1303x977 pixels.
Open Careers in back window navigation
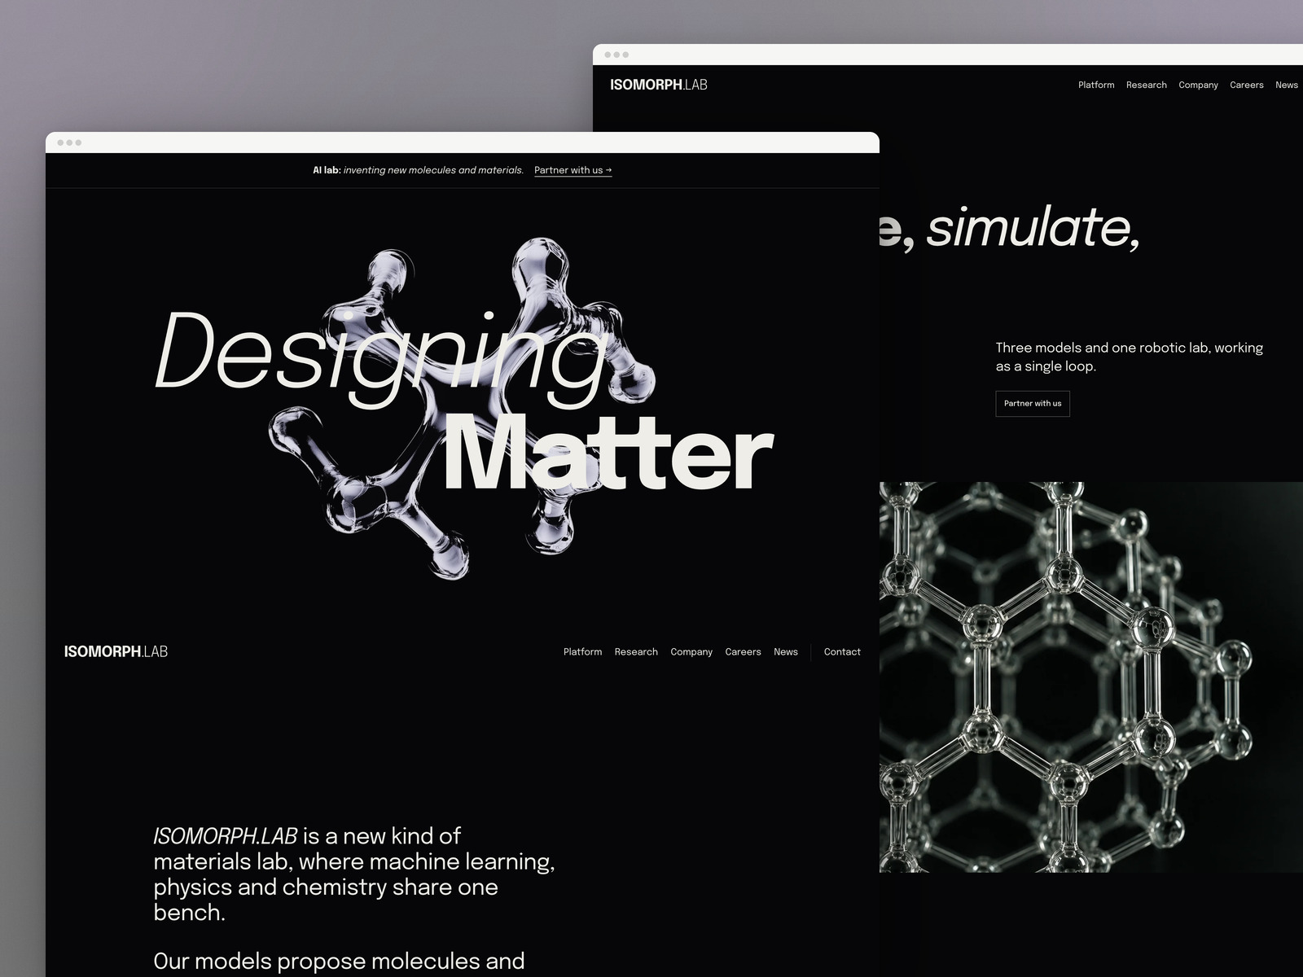[1247, 85]
